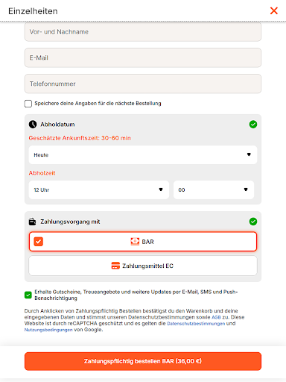Click the green checkmark in Abholdatum section
Screen dimensions: 286x382
point(253,125)
